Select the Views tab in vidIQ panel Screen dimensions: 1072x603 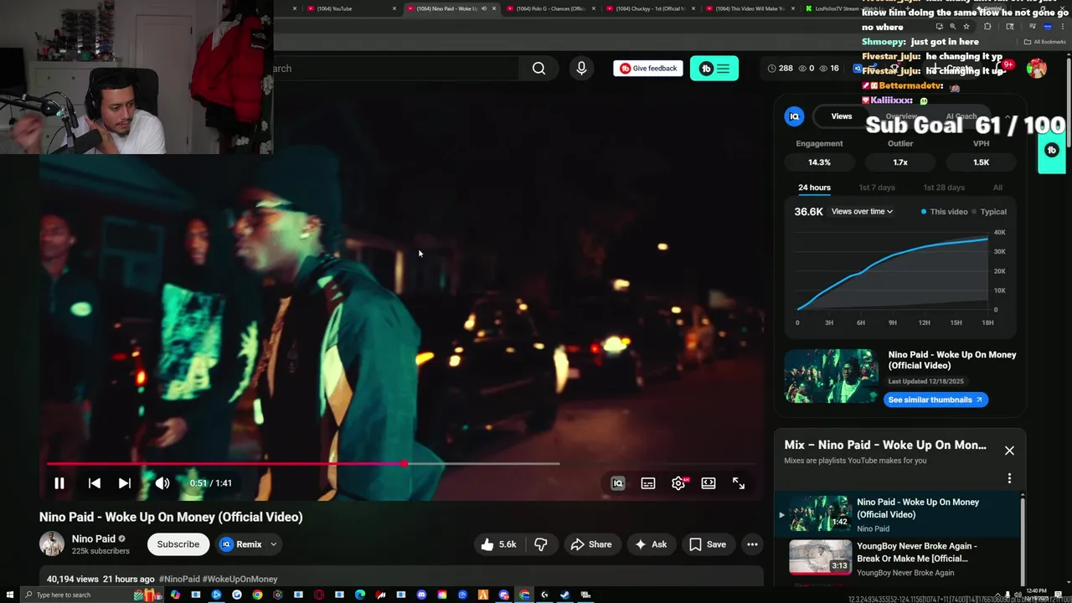click(x=842, y=116)
